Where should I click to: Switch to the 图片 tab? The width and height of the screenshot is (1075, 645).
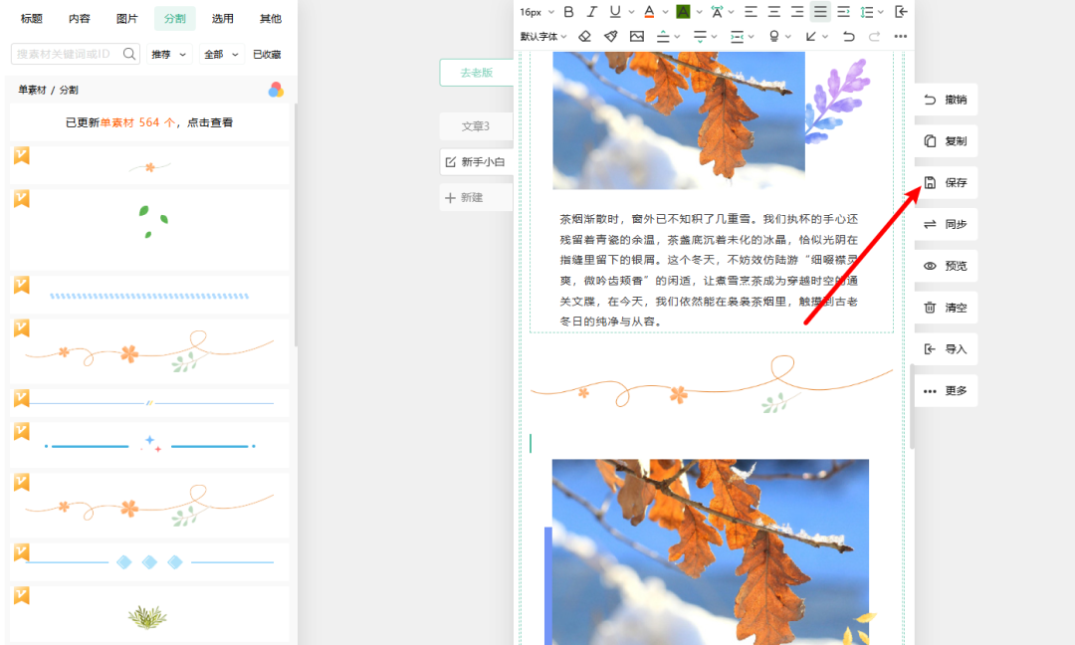tap(127, 19)
